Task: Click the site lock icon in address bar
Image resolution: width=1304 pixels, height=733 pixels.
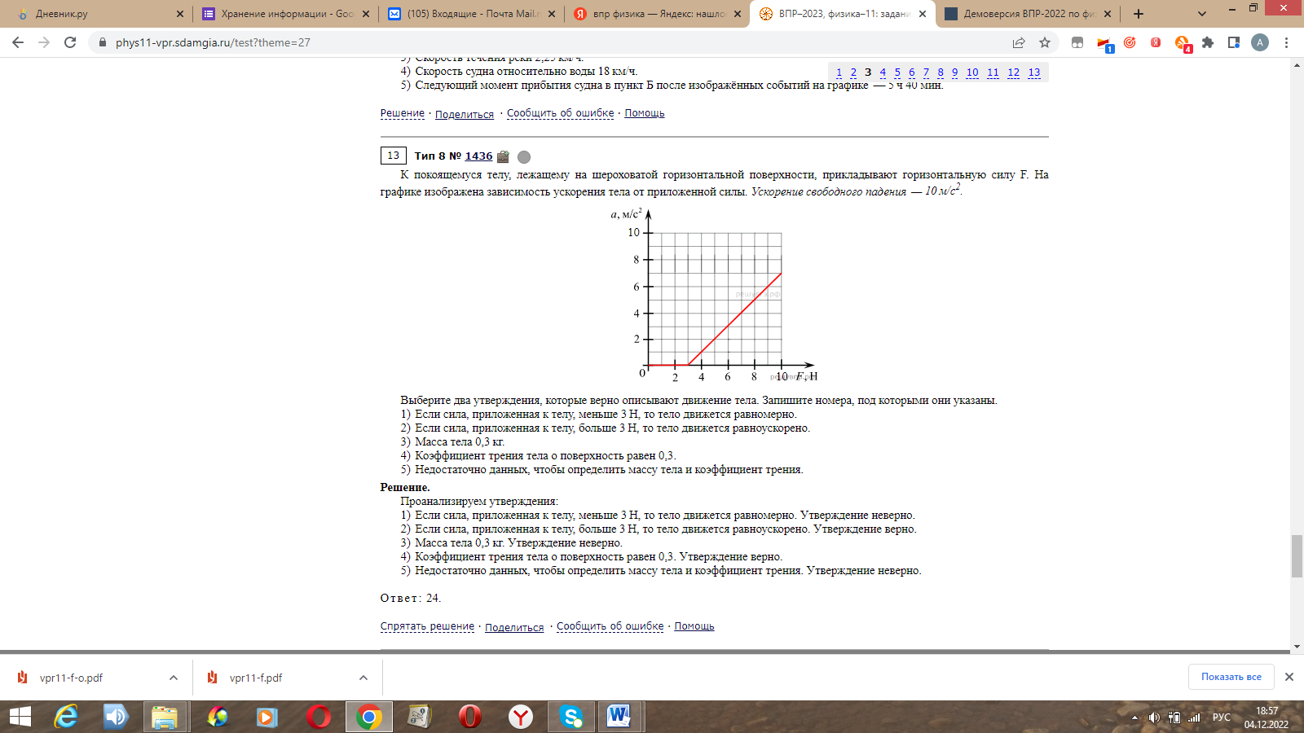Action: [x=102, y=42]
